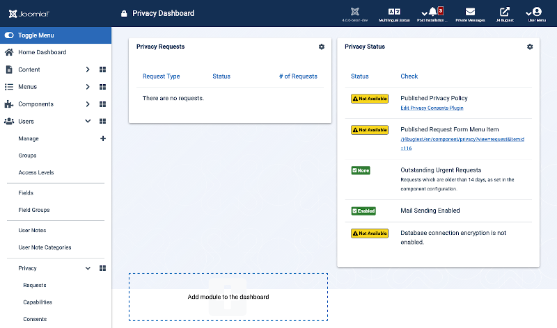The height and width of the screenshot is (328, 557).
Task: Click the Joomla logo in the header
Action: click(x=29, y=13)
